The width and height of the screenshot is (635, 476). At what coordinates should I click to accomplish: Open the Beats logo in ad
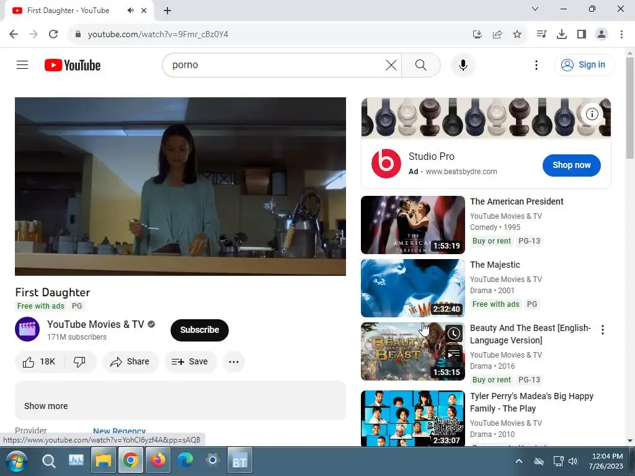point(386,164)
